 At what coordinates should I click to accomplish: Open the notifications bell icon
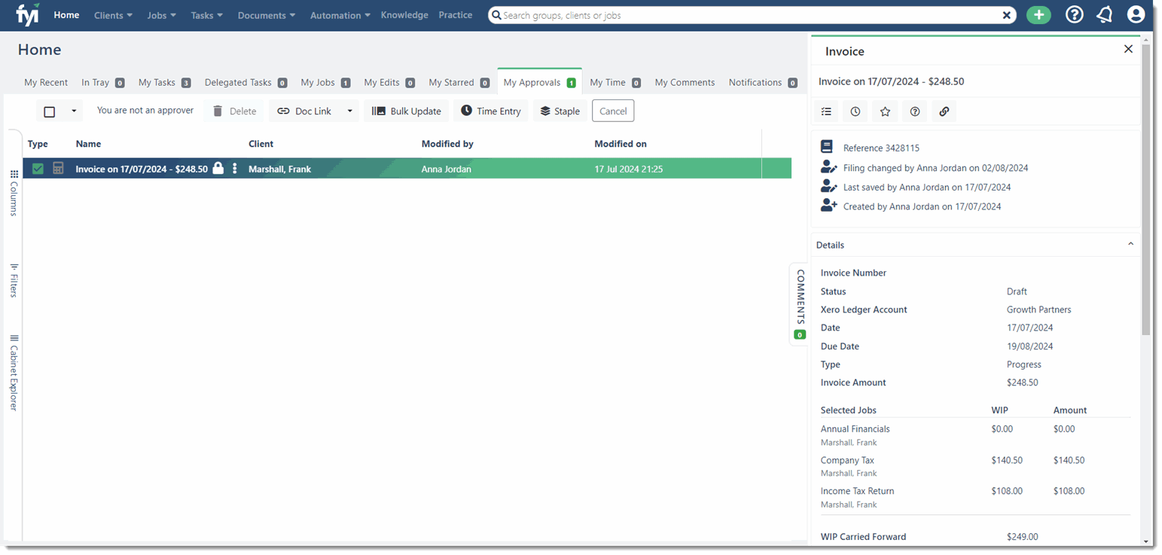(x=1105, y=15)
